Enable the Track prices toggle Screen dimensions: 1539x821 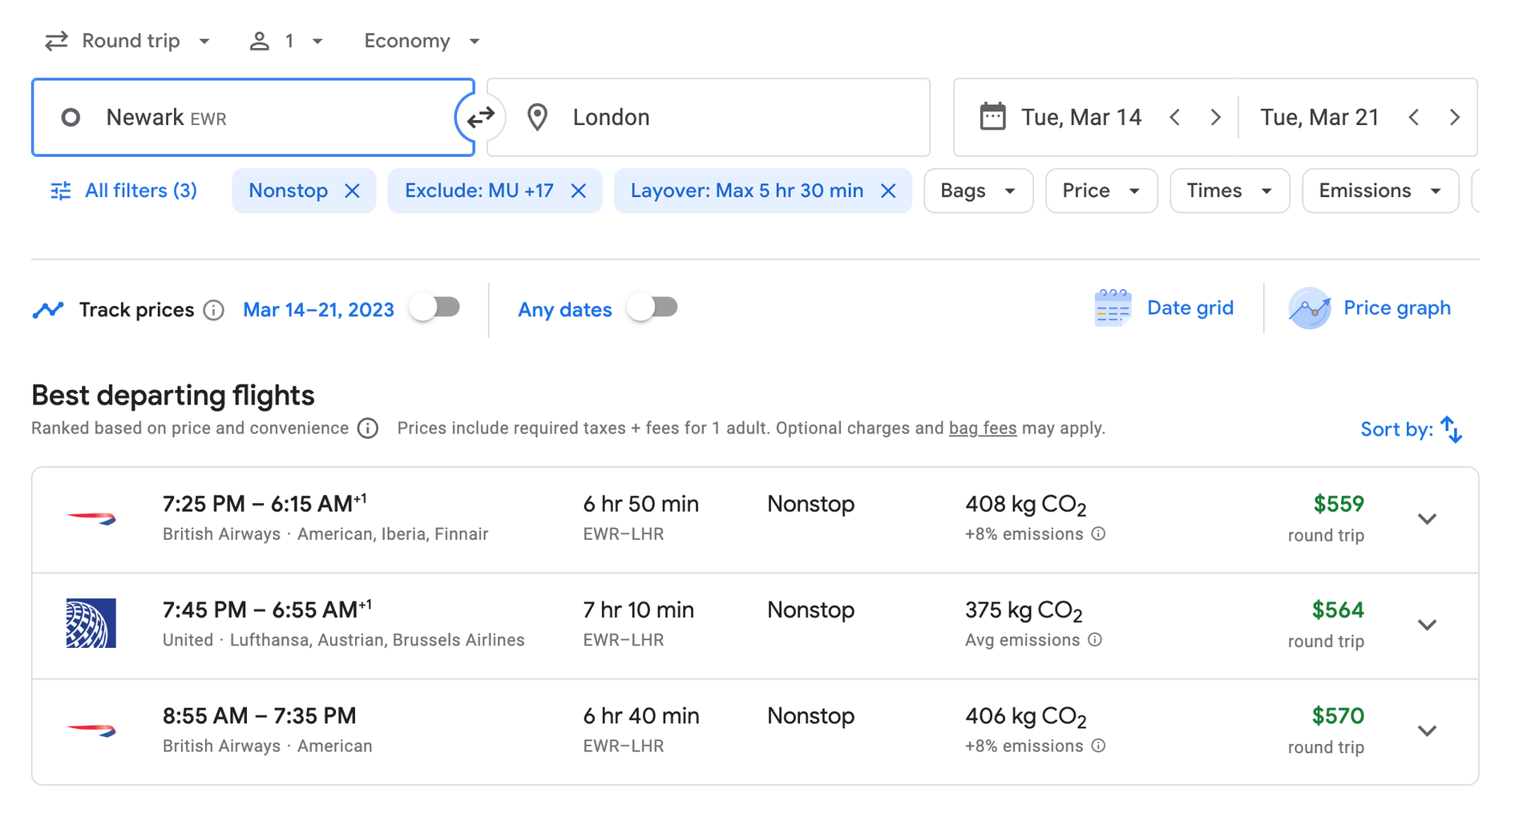[435, 307]
